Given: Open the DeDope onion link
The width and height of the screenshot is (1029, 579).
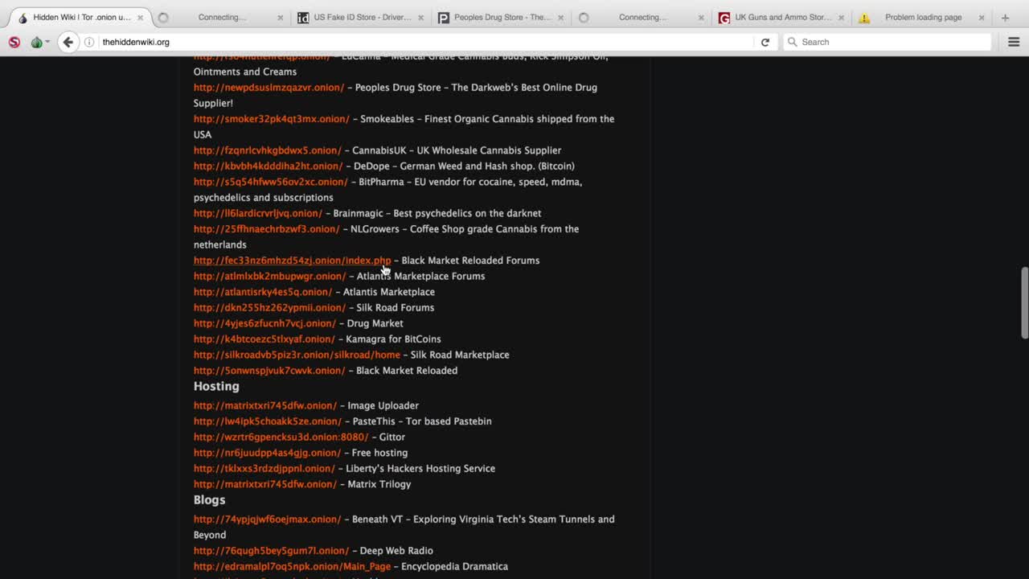Looking at the screenshot, I should click(x=269, y=166).
